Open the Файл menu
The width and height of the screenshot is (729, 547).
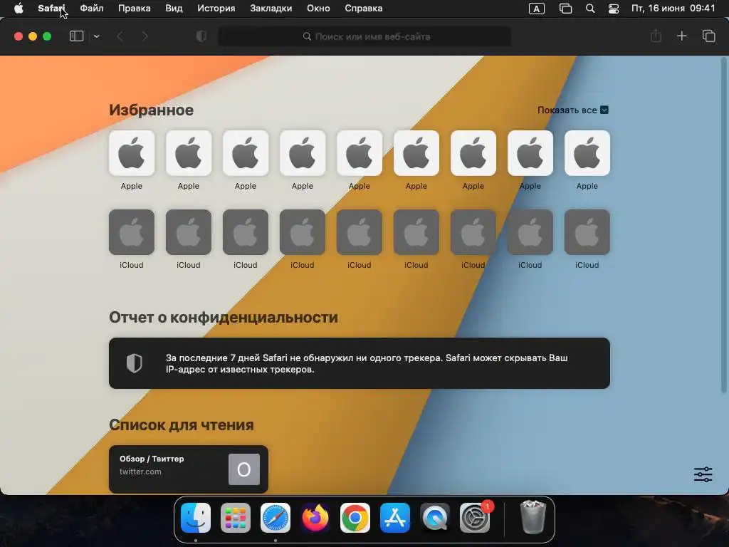tap(92, 9)
